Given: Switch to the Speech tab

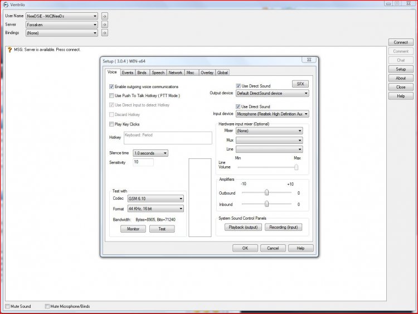Looking at the screenshot, I should 158,73.
